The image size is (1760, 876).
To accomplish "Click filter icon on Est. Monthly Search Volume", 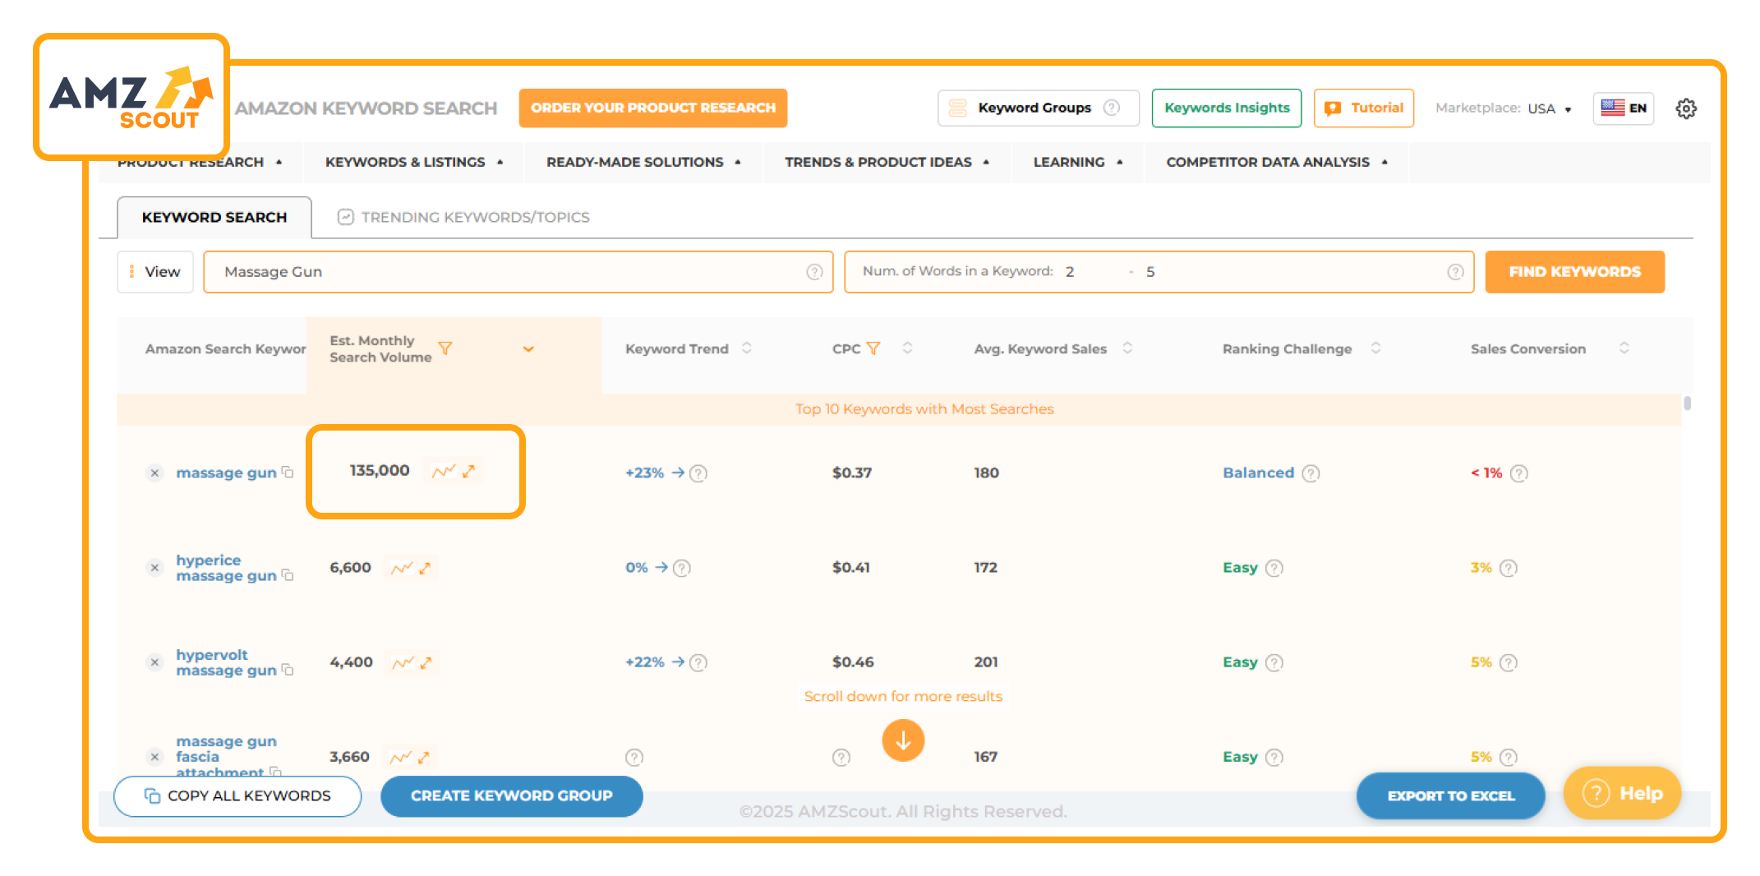I will tap(445, 348).
